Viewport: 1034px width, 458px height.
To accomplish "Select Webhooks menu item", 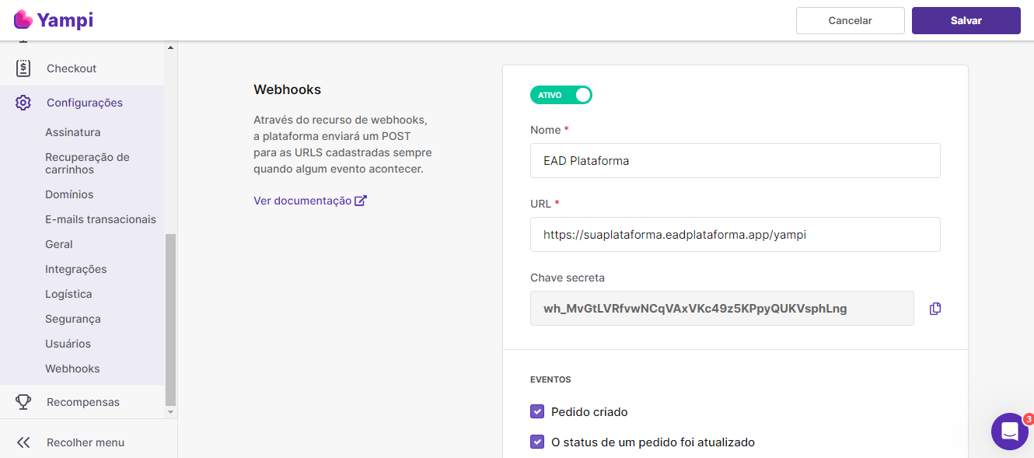I will [72, 369].
